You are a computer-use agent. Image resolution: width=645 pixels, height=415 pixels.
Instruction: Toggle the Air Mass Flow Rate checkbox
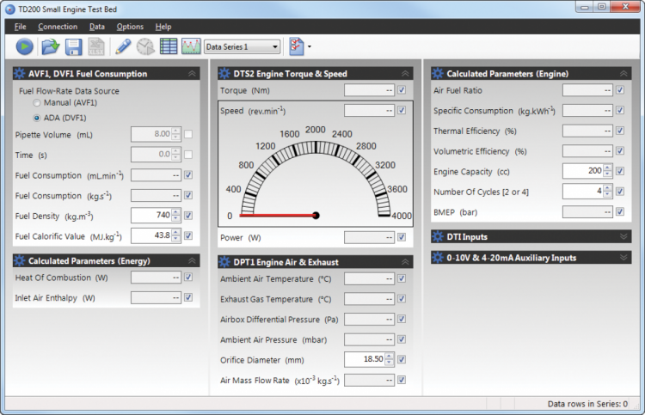click(x=402, y=380)
